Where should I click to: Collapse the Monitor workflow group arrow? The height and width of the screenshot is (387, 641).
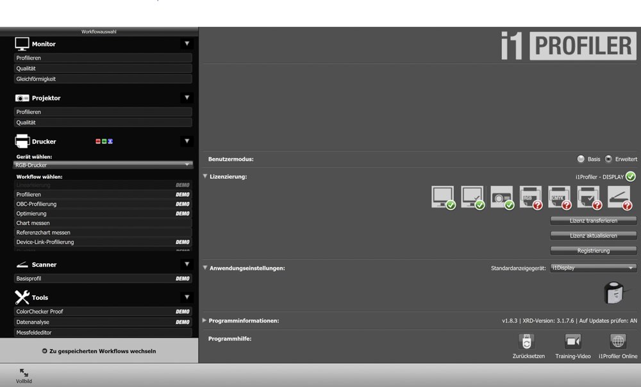(187, 44)
